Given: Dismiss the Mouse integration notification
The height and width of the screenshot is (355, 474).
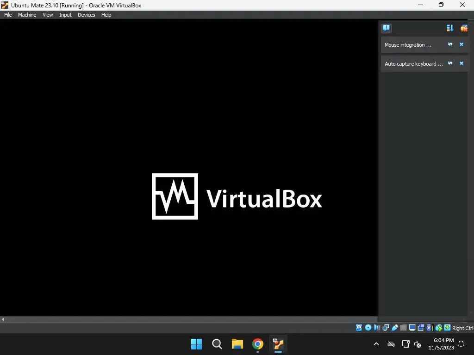Looking at the screenshot, I should (462, 44).
